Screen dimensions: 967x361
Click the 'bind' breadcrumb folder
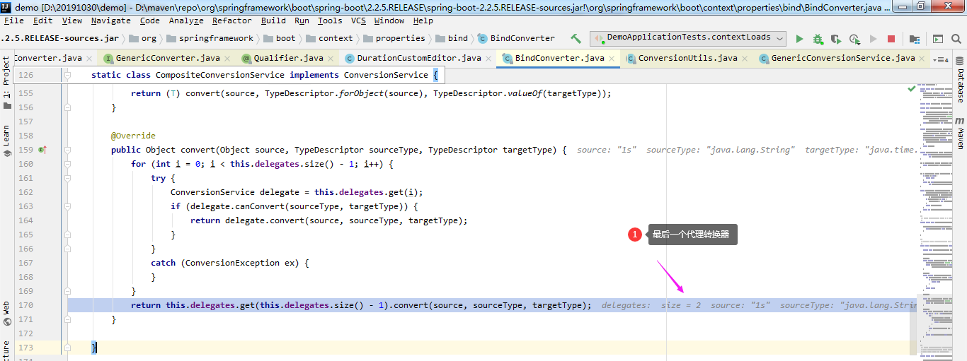[452, 38]
